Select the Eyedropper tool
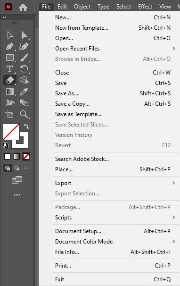This screenshot has height=286, width=180. point(24,92)
